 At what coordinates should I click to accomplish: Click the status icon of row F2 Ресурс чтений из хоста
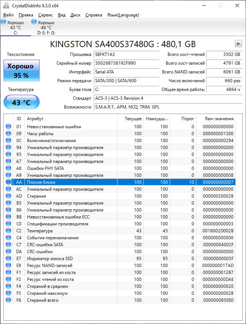8,279
